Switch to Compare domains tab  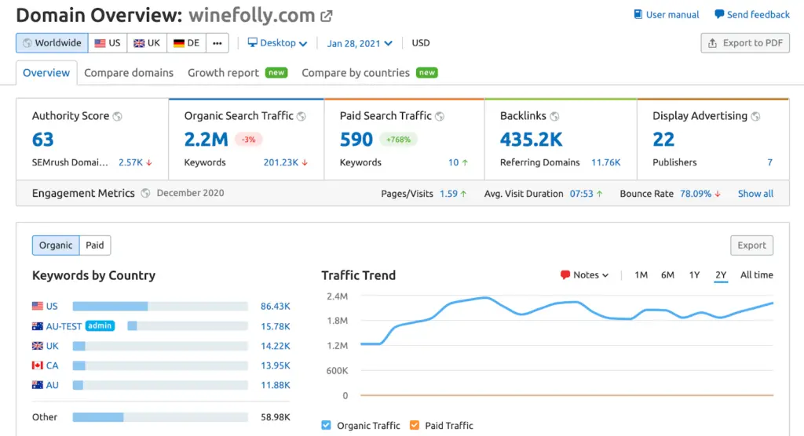(x=129, y=73)
